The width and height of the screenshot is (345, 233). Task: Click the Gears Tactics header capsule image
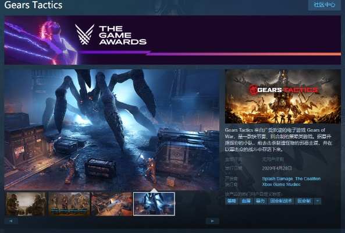point(283,97)
